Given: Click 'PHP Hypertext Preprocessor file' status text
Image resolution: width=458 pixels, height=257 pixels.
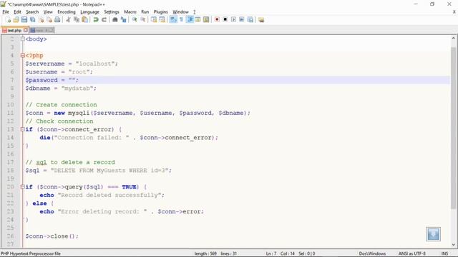Looking at the screenshot, I should pyautogui.click(x=31, y=253).
